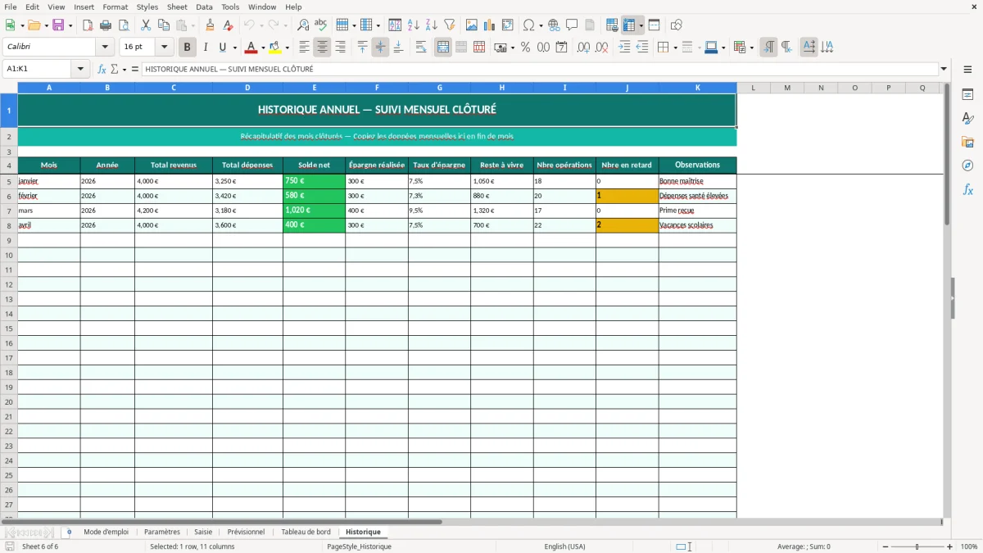The width and height of the screenshot is (983, 553).
Task: Toggle print preview icon
Action: (123, 25)
